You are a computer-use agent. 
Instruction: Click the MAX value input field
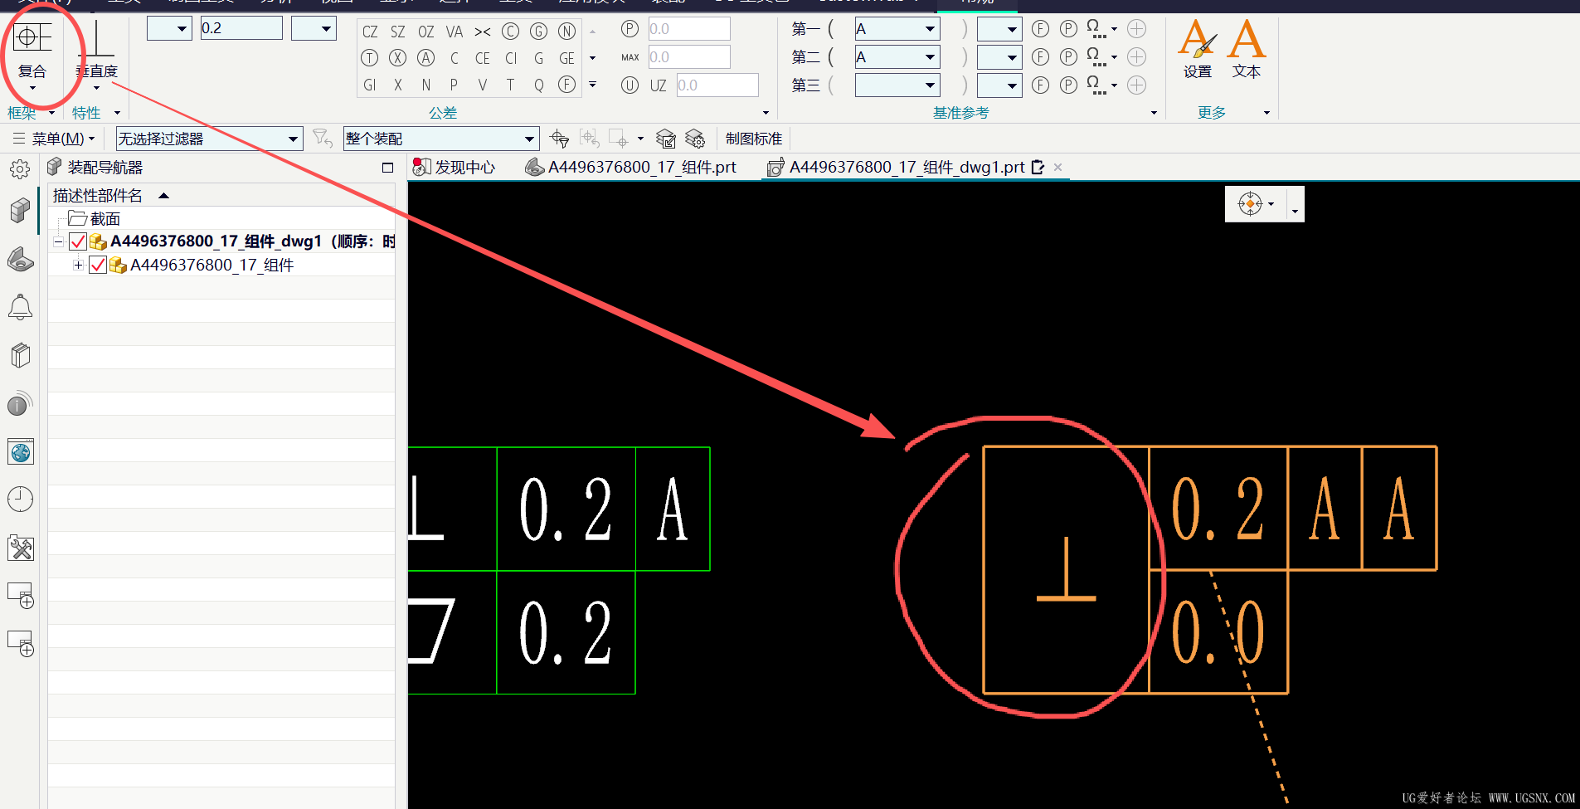[688, 57]
